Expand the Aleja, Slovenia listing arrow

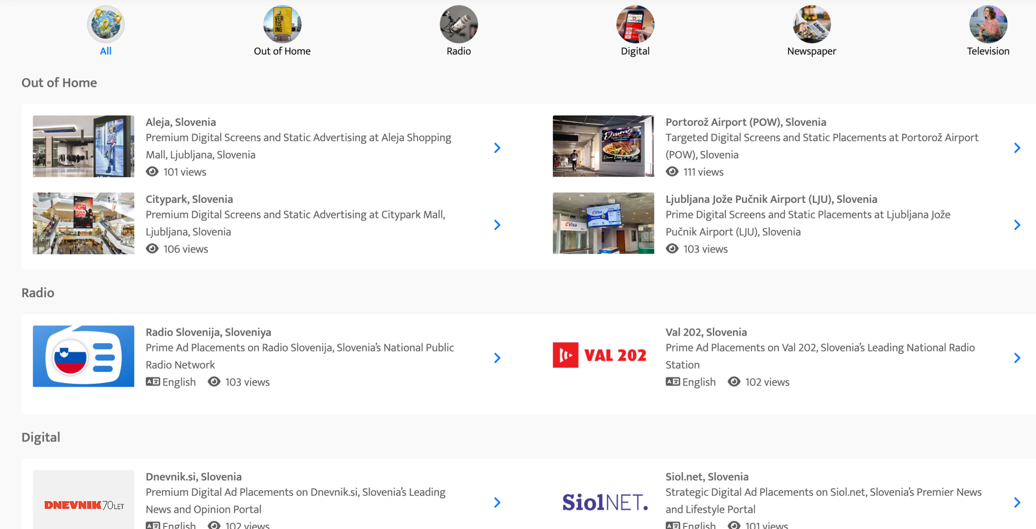(497, 148)
